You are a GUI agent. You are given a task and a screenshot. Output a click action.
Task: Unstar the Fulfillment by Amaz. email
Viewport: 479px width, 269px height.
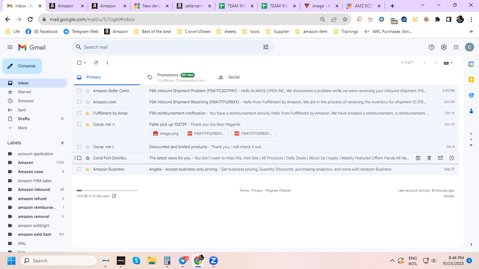pyautogui.click(x=88, y=113)
